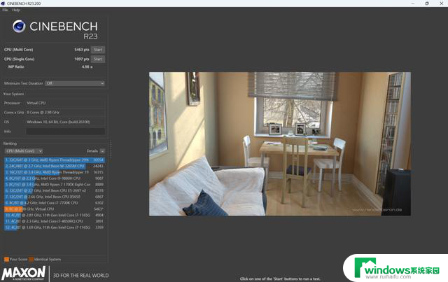Image resolution: width=448 pixels, height=282 pixels.
Task: Select the 3769-point 11th Gen i7-1165G row
Action: (x=55, y=227)
